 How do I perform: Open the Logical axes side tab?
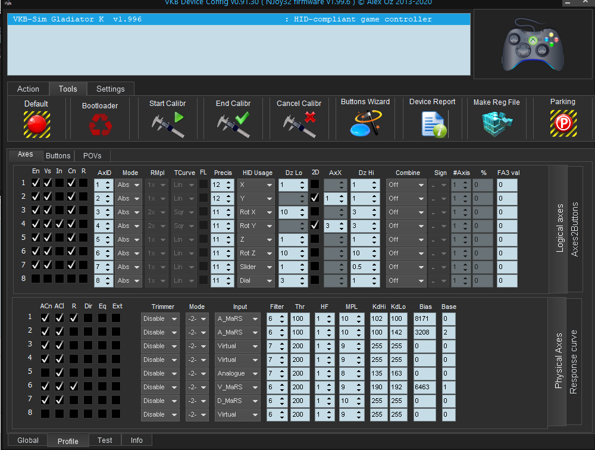559,229
